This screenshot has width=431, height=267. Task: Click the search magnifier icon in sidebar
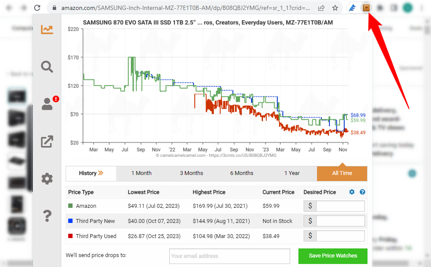(x=47, y=67)
